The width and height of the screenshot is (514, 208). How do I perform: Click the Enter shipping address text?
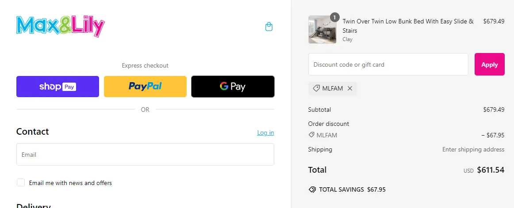pos(473,149)
